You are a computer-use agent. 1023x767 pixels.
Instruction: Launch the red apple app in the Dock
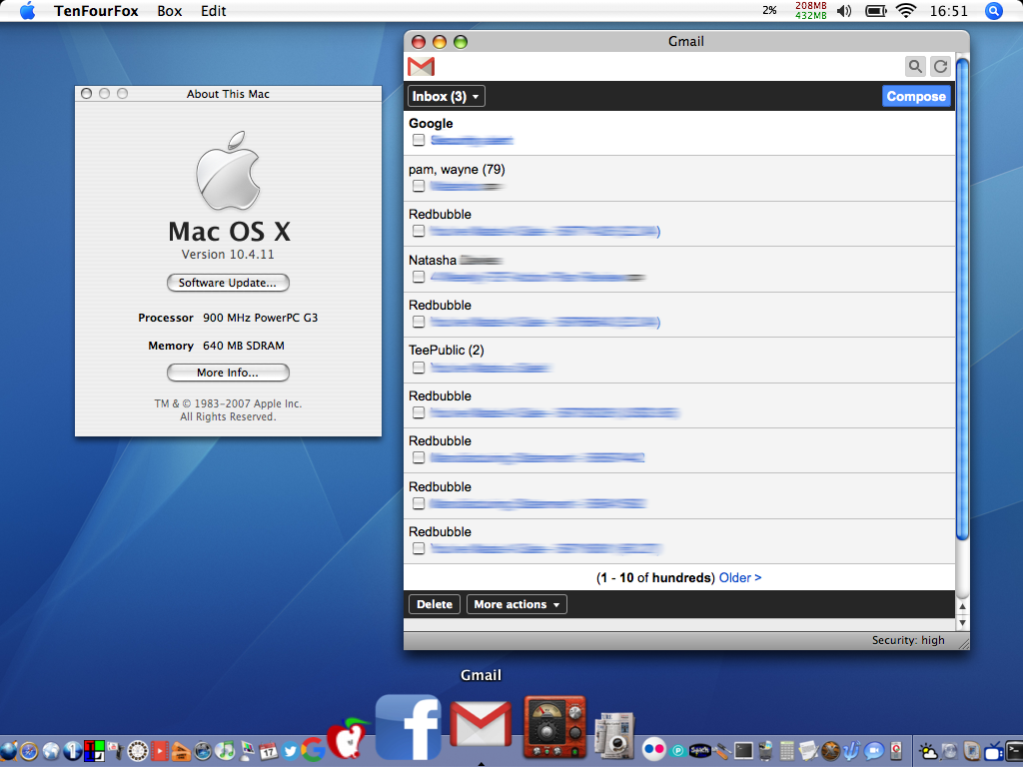click(347, 738)
